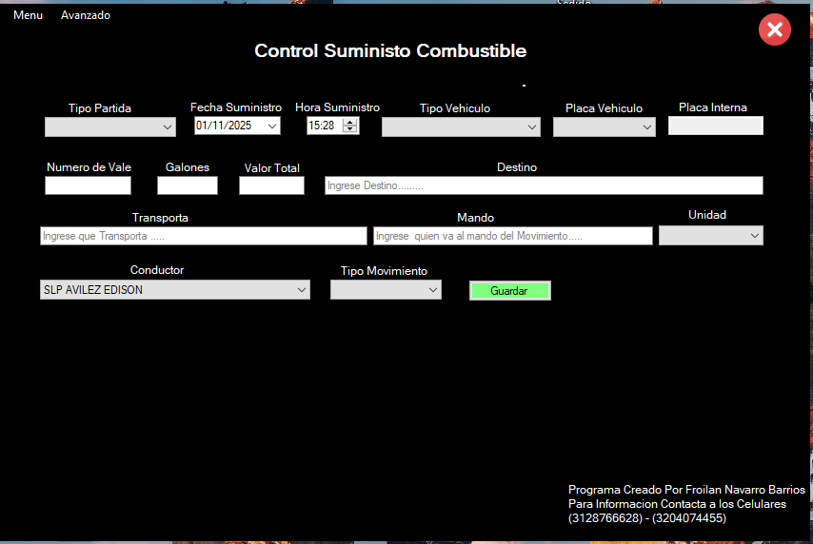Focus the Numero de Vale field
This screenshot has height=544, width=813.
pos(88,185)
